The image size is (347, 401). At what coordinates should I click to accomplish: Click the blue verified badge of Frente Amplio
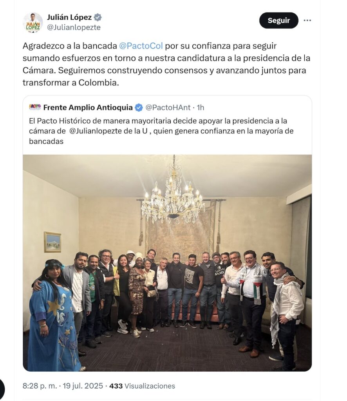click(139, 108)
